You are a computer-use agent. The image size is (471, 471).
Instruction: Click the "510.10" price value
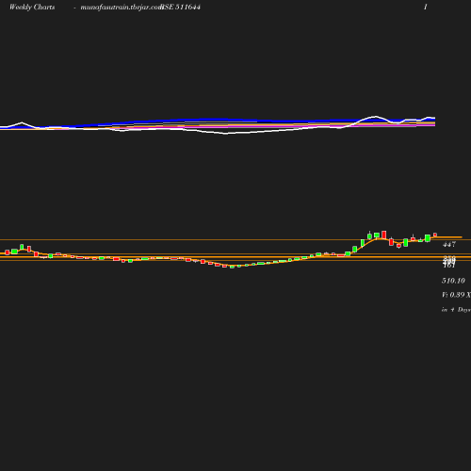tap(453, 281)
